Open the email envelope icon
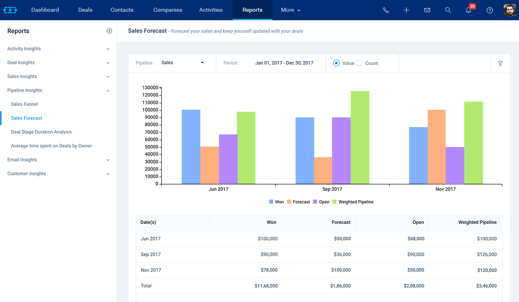 point(427,10)
